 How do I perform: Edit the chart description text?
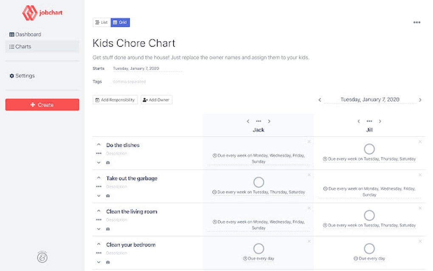[x=201, y=57]
